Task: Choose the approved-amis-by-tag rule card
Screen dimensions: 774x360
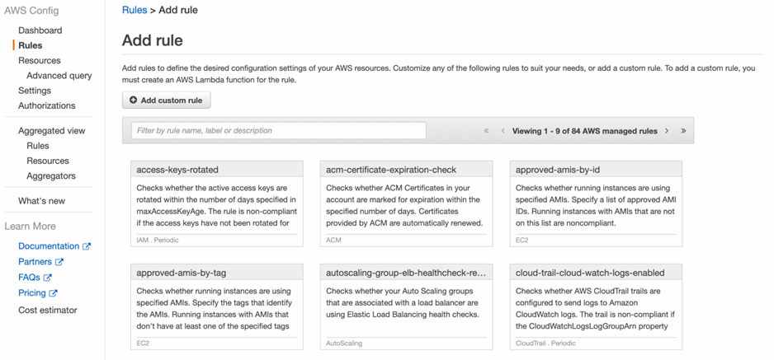Action: (216, 306)
